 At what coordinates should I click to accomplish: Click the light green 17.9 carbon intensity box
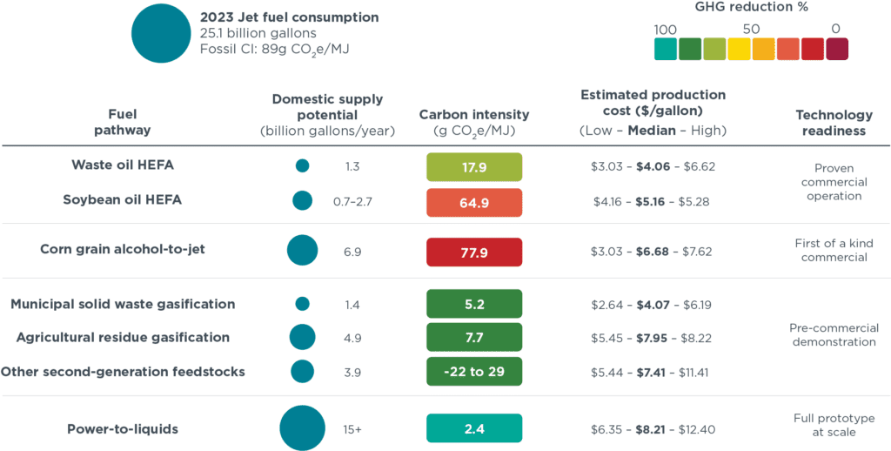(474, 166)
